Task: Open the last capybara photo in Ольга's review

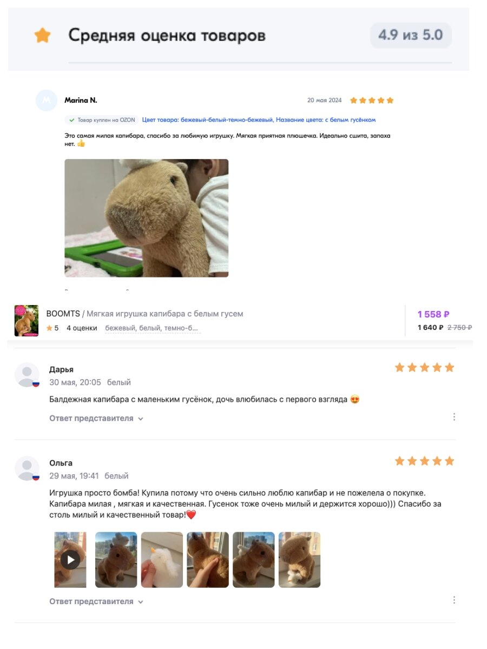Action: (x=299, y=560)
